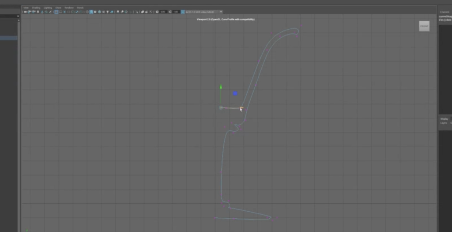Click the Isolate Select icon
The image size is (452, 232).
136,12
